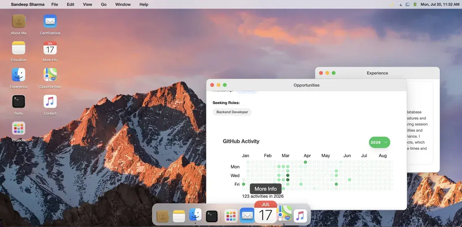The height and width of the screenshot is (227, 462).
Task: Click the Backend Developer role chip
Action: coord(232,112)
